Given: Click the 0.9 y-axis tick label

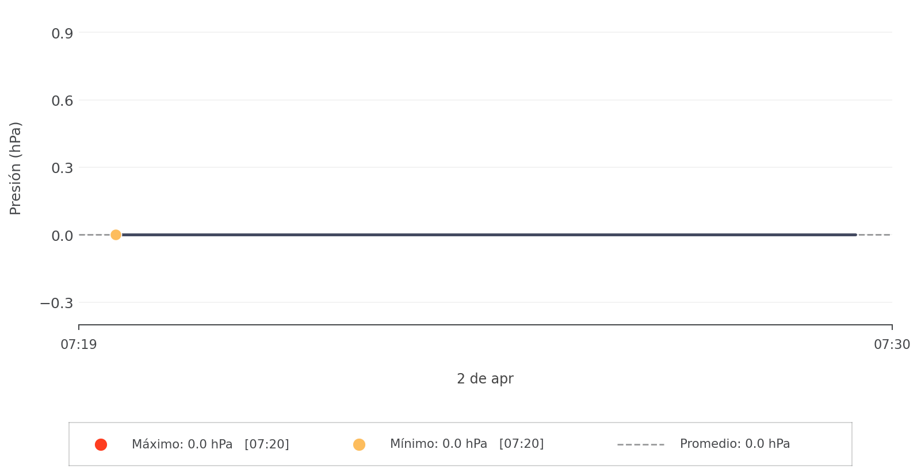Looking at the screenshot, I should (62, 34).
